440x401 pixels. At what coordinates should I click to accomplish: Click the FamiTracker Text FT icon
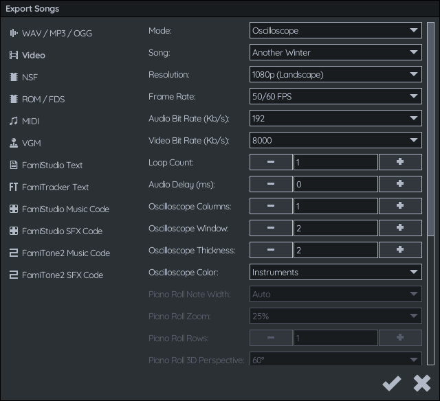point(14,187)
